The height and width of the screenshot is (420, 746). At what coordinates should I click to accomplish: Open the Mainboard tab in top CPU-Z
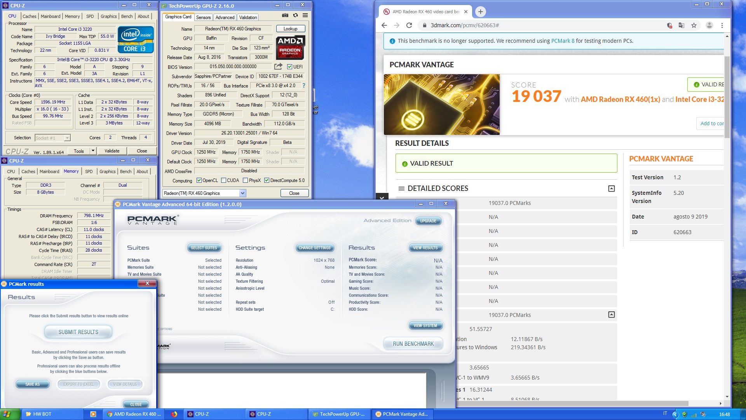[51, 16]
